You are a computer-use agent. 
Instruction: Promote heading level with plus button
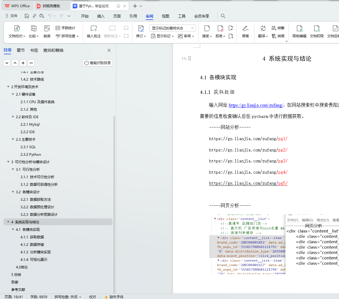[23, 63]
